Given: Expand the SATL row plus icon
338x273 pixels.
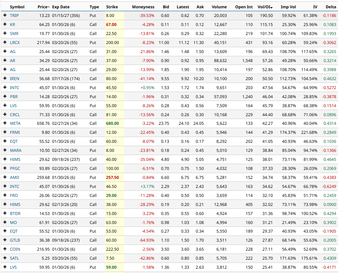Looking at the screenshot, I should tap(5, 258).
